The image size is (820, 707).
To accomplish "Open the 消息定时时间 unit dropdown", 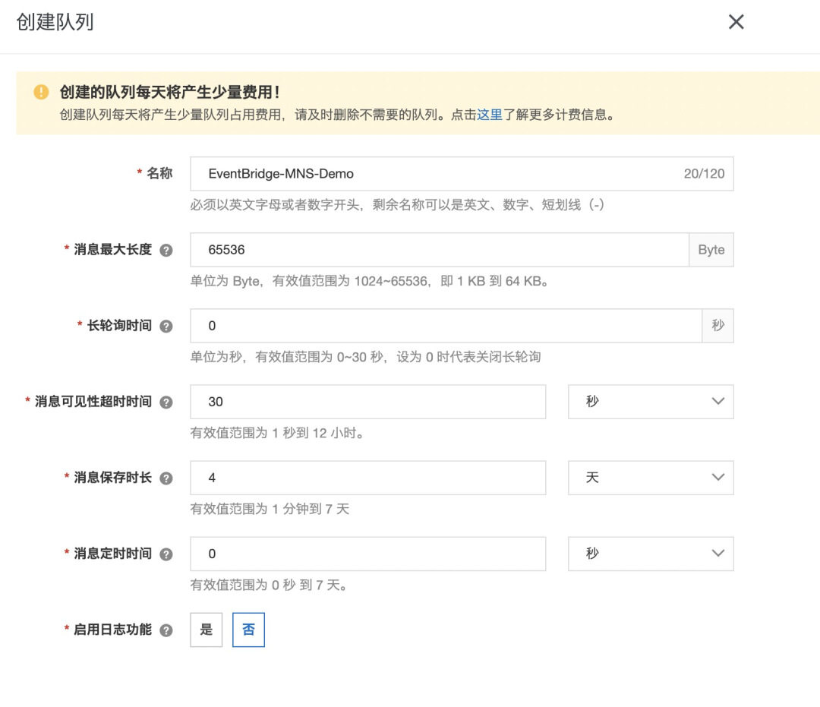I will tap(651, 554).
